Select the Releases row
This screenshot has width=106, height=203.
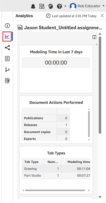tap(46, 125)
